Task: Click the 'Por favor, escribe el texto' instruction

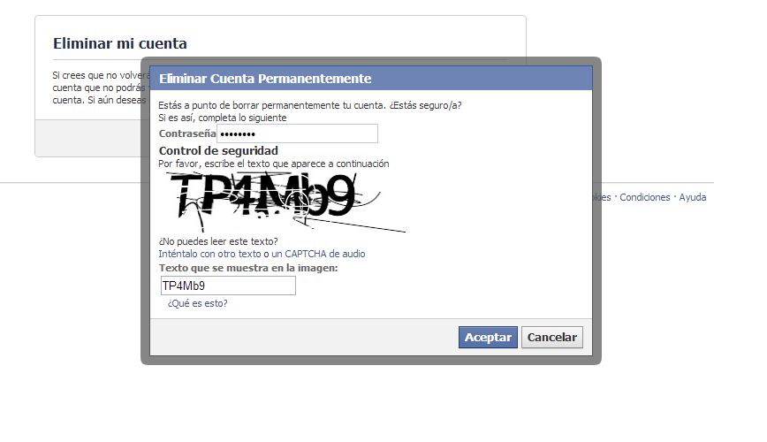Action: click(273, 164)
